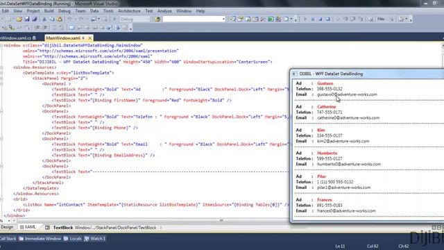Collapse the Window root element outline
The image size is (444, 250).
click(1, 45)
